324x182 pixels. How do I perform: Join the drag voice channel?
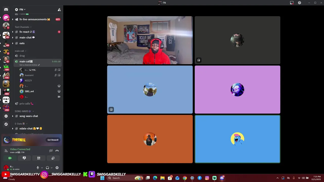point(37,56)
